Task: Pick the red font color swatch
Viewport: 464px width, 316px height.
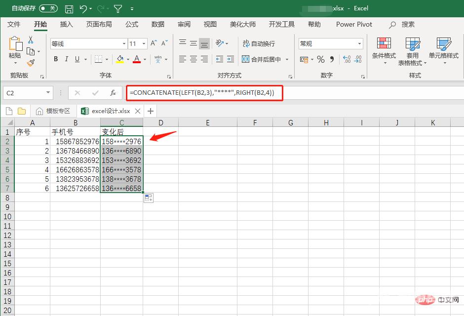Action: point(137,63)
